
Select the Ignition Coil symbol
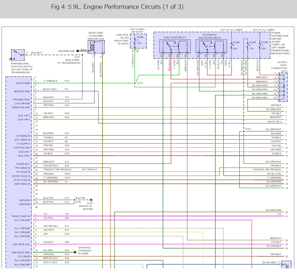coord(95,46)
